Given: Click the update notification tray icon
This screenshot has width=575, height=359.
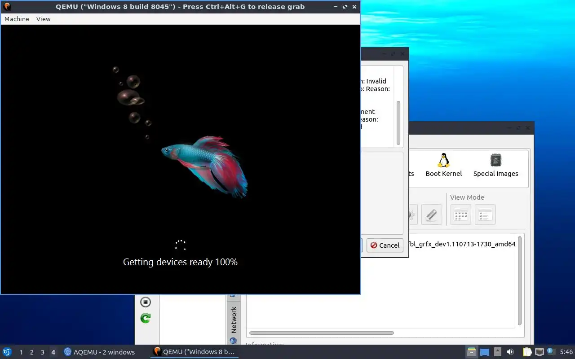Looking at the screenshot, I should click(x=551, y=351).
